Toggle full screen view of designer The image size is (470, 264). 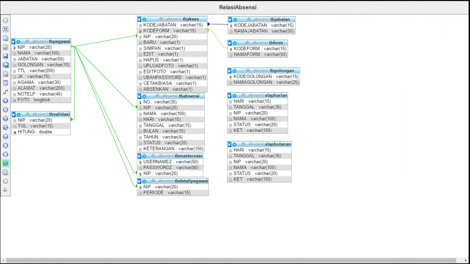click(x=6, y=29)
